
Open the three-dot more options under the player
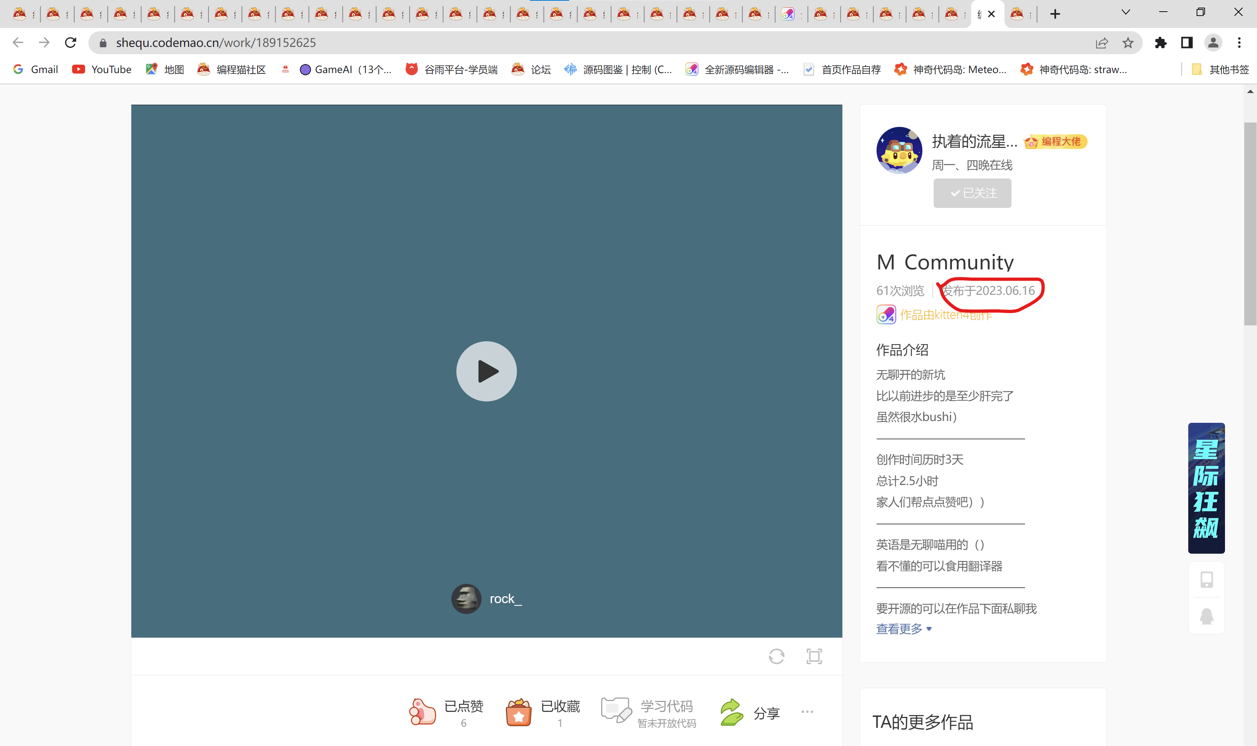807,711
